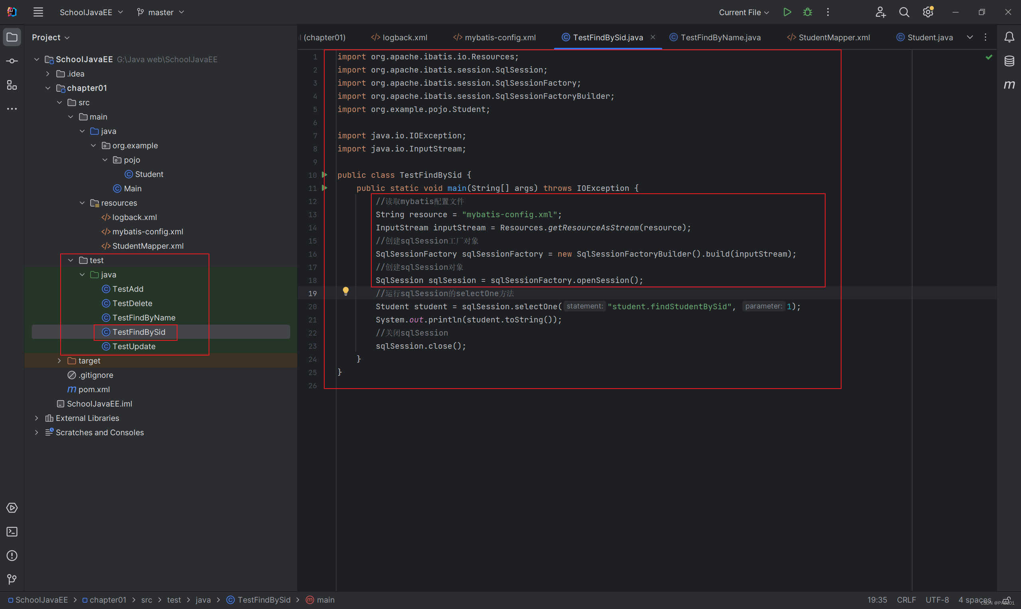Open the Notifications bell
1021x609 pixels.
[x=1009, y=37]
